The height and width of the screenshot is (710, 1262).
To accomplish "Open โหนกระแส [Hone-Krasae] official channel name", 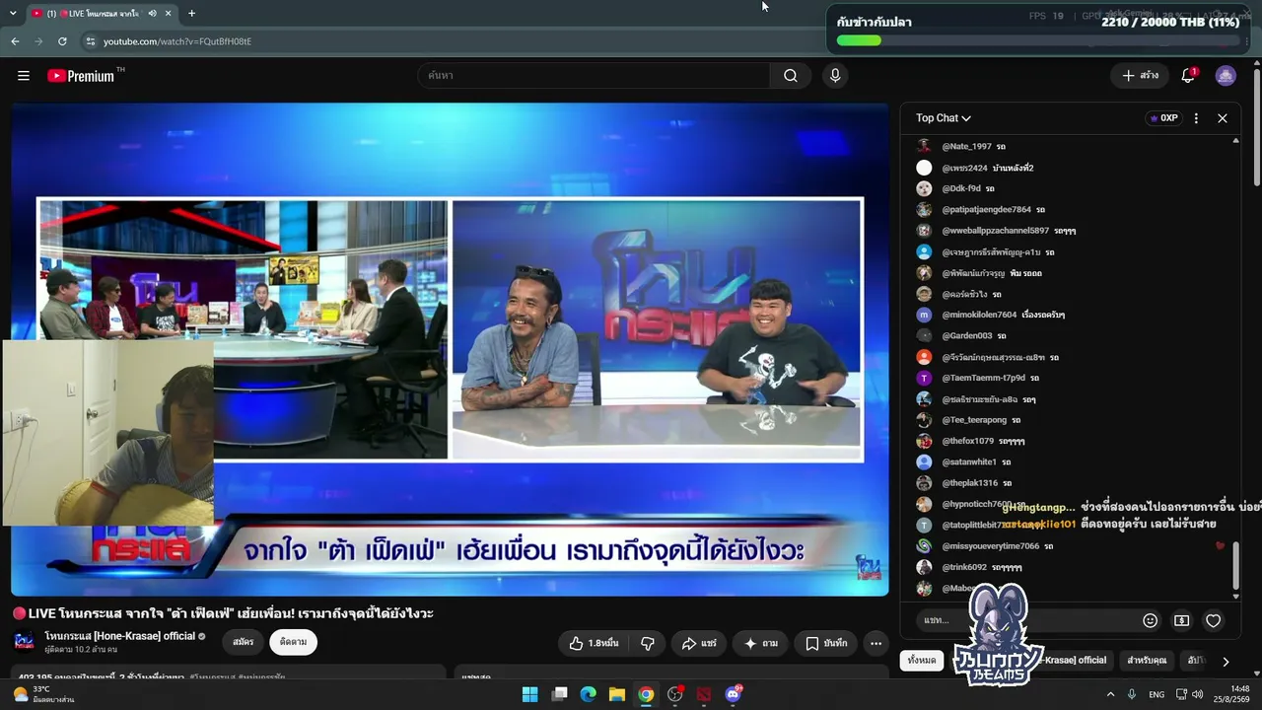I will pos(120,636).
